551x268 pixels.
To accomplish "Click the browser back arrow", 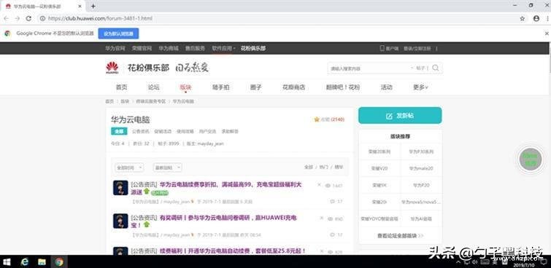I will pos(7,18).
